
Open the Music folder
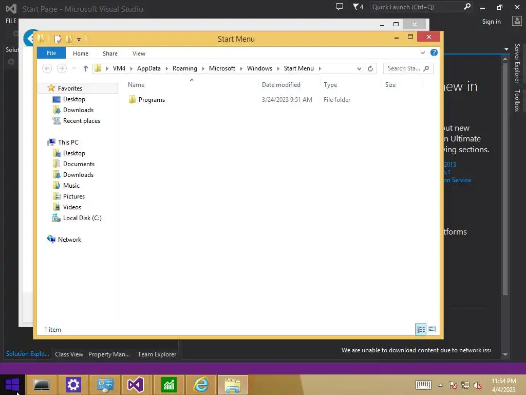point(71,185)
